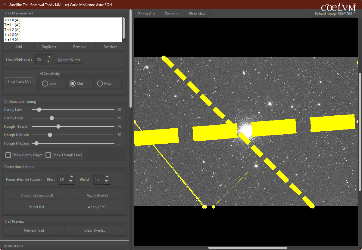The image size is (362, 250).
Task: Click the Find Trails (AI) button
Action: click(19, 81)
